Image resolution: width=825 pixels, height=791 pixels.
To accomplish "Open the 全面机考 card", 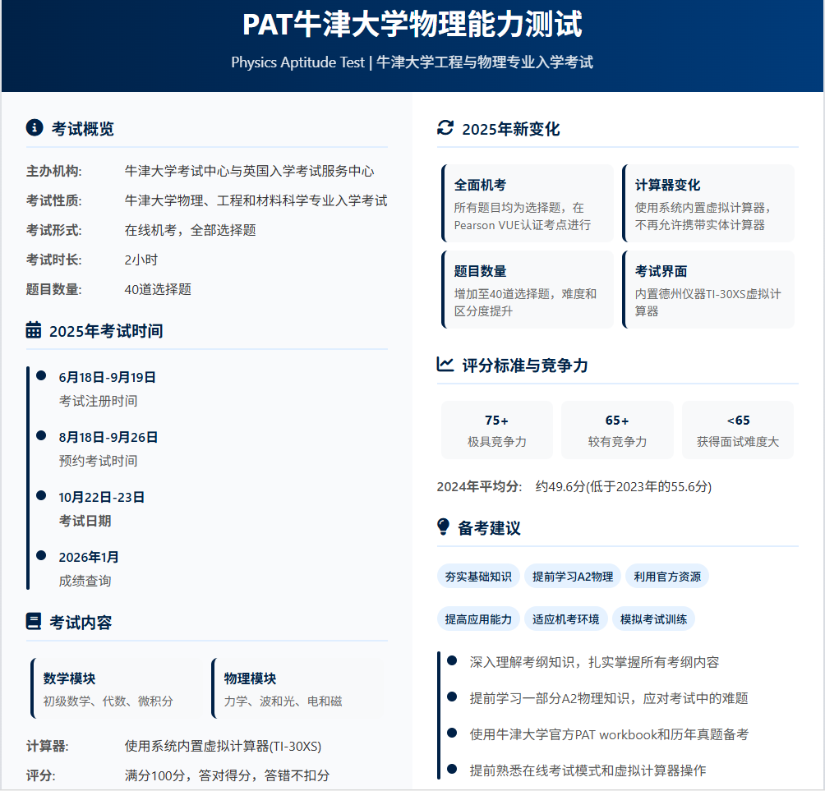I will point(528,203).
